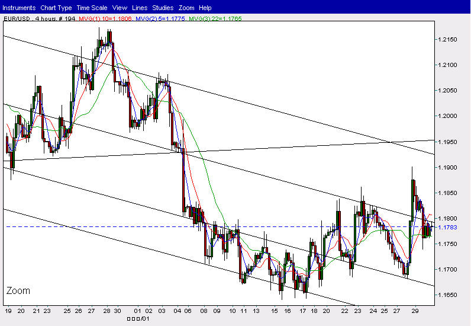Click the red MVG(1) 10=1.1806 label
The height and width of the screenshot is (326, 471).
[x=105, y=18]
